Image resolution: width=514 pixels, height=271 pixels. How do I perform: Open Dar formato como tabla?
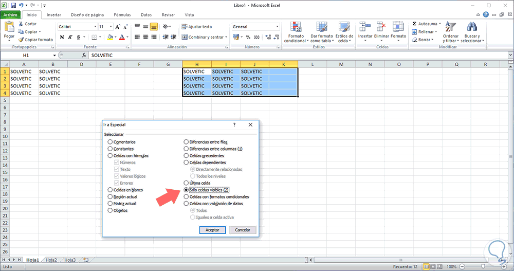click(x=322, y=27)
